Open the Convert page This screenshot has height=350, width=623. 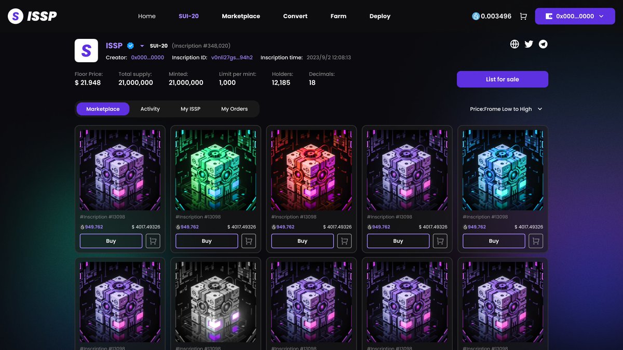click(x=295, y=16)
